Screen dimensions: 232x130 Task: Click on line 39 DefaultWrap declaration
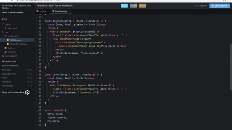tap(73, 75)
